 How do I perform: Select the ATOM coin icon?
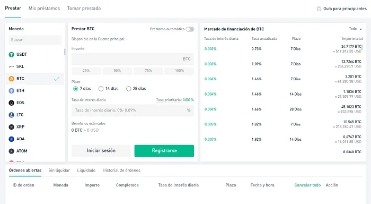pyautogui.click(x=11, y=151)
